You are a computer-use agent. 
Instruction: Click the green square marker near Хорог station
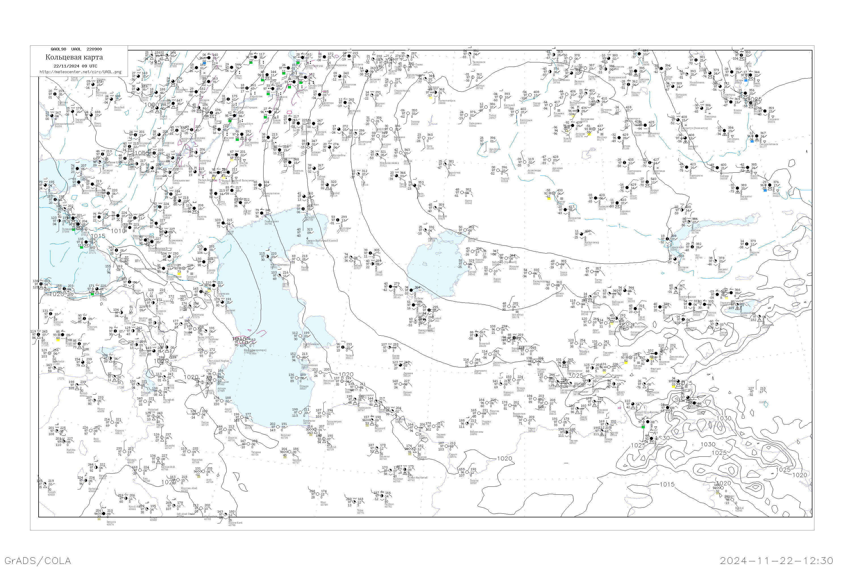[643, 427]
